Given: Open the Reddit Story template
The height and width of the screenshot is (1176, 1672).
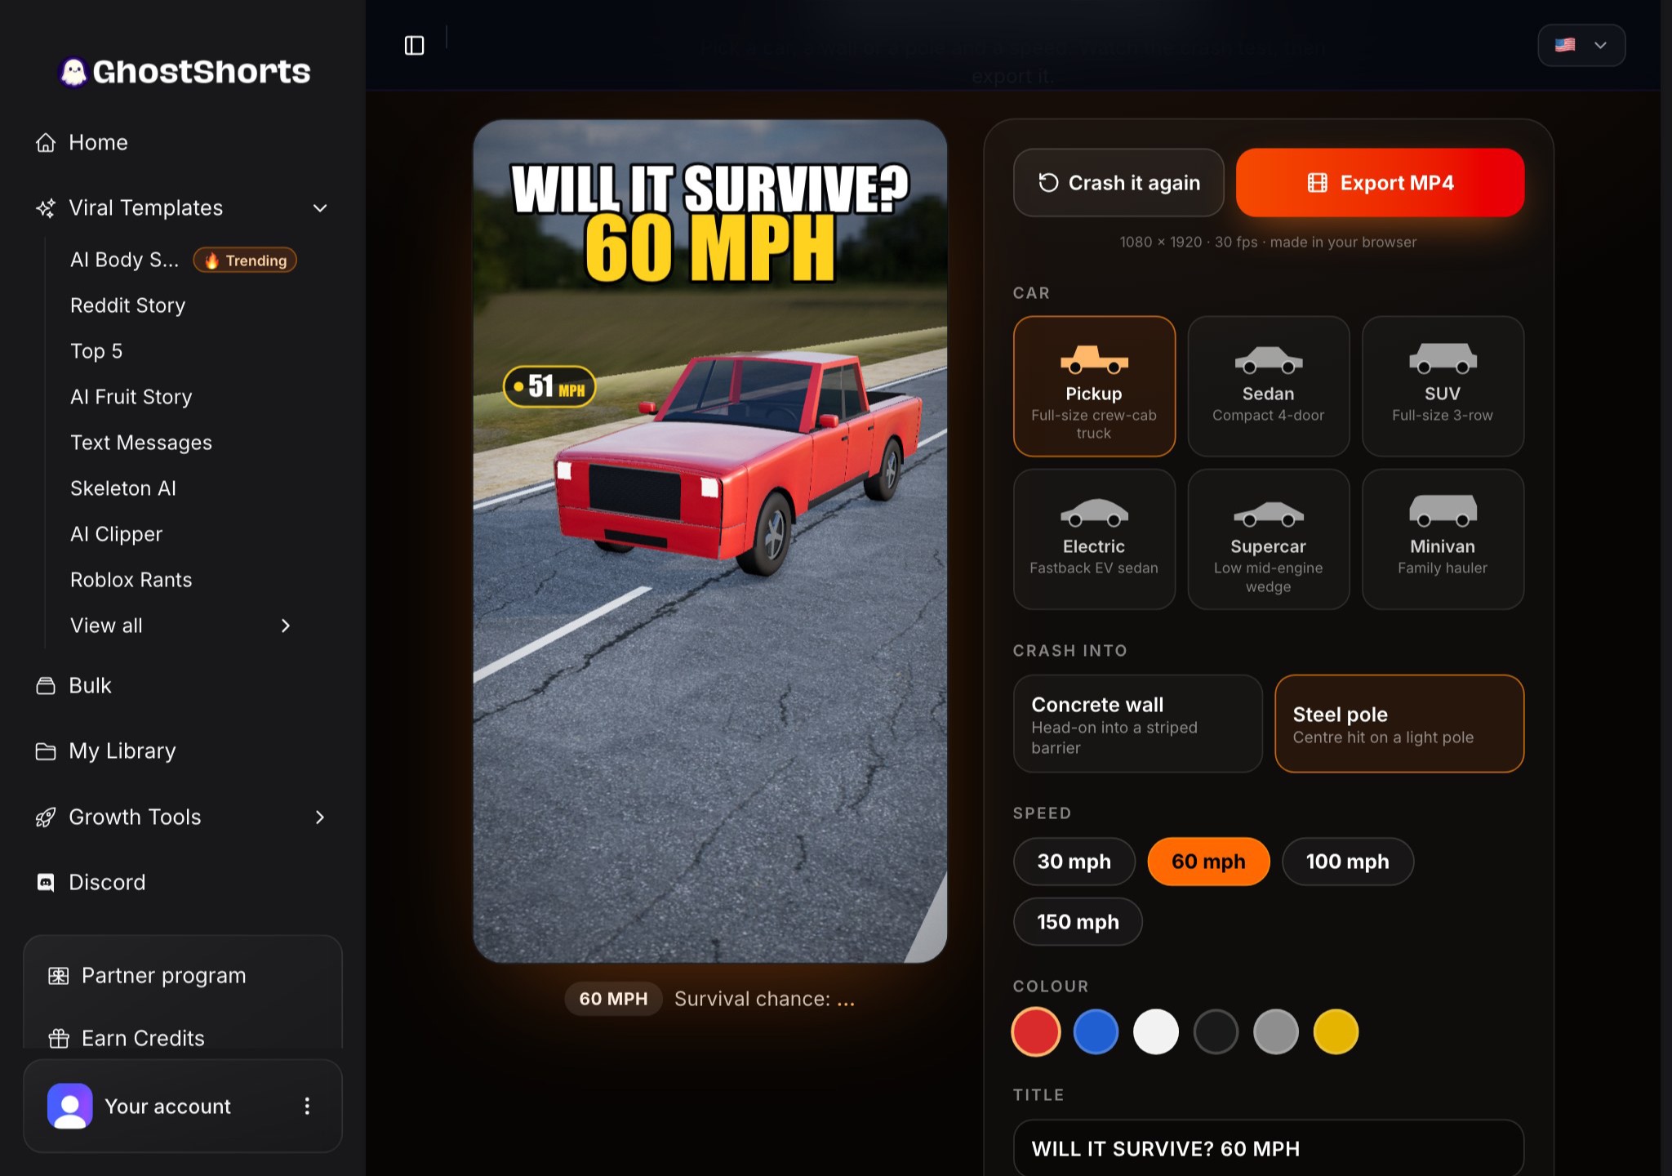Looking at the screenshot, I should click(x=128, y=305).
